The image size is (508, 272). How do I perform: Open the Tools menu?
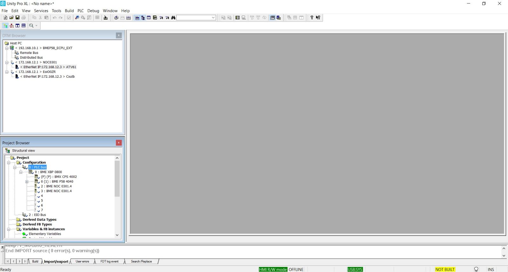coord(57,11)
